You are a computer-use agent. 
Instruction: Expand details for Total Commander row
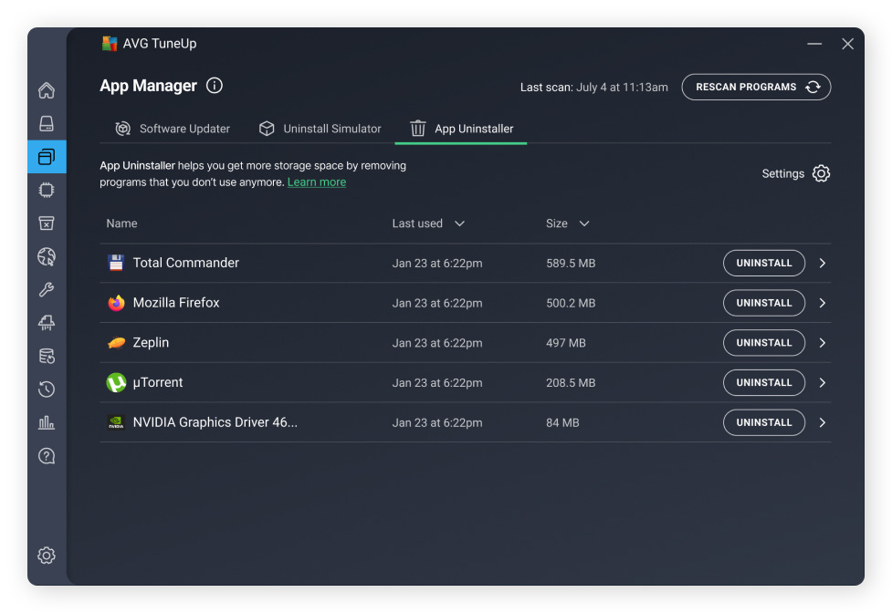click(x=823, y=263)
